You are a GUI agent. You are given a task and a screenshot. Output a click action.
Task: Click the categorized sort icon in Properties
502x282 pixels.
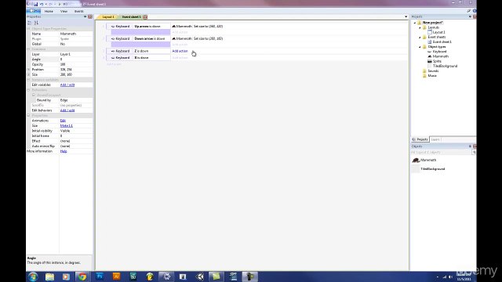coord(30,23)
